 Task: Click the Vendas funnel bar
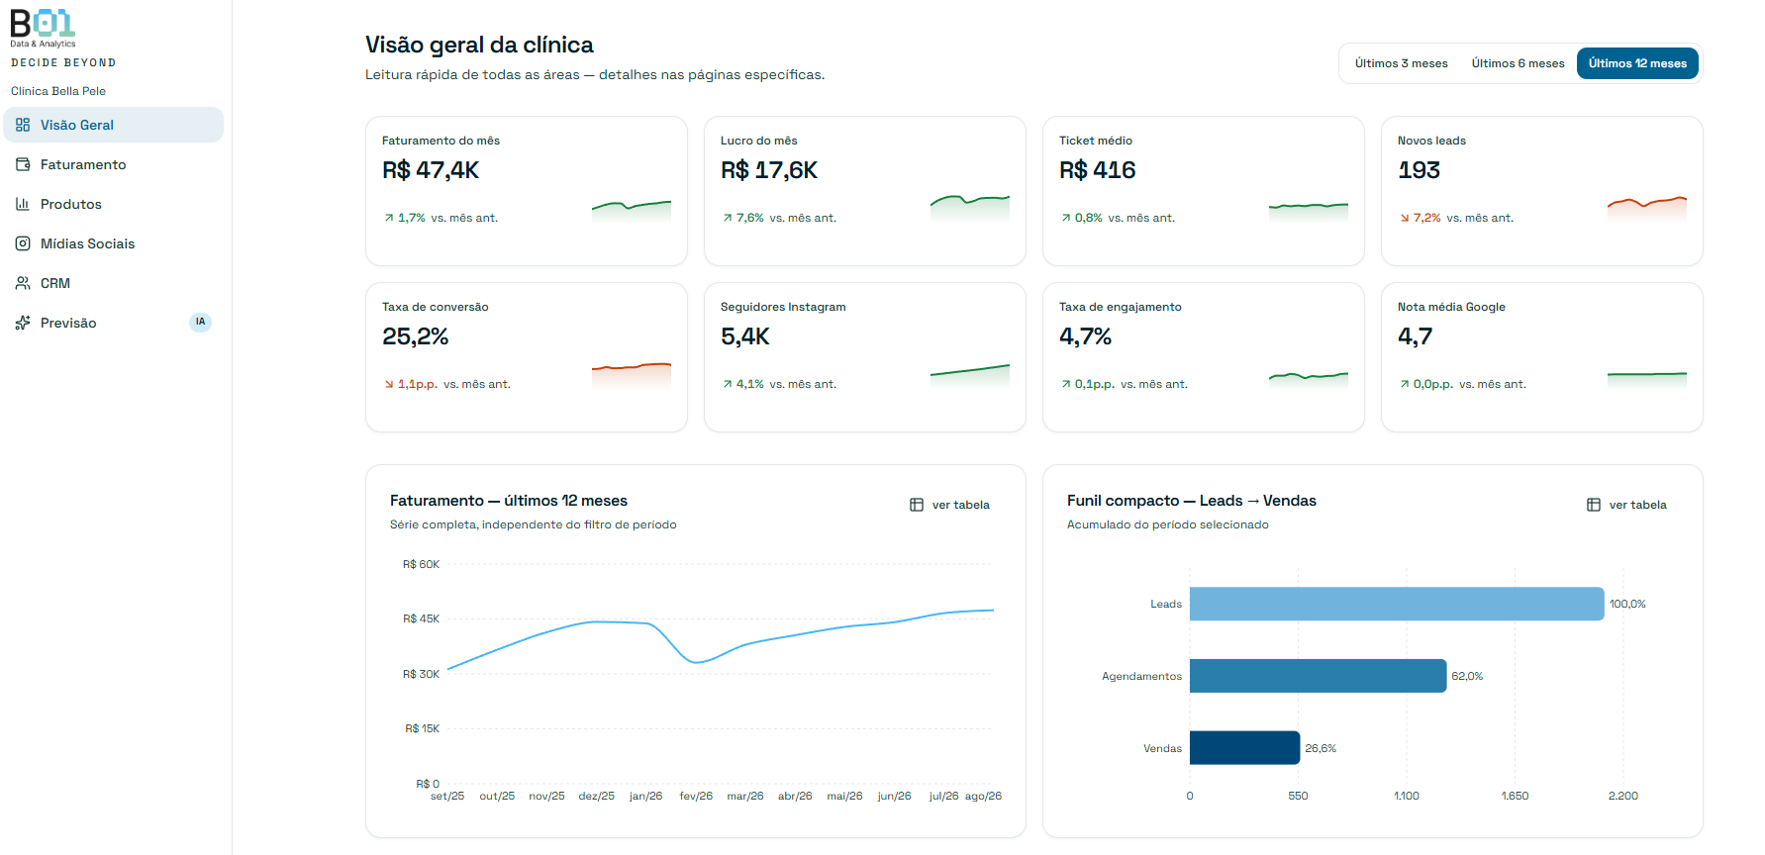point(1244,748)
